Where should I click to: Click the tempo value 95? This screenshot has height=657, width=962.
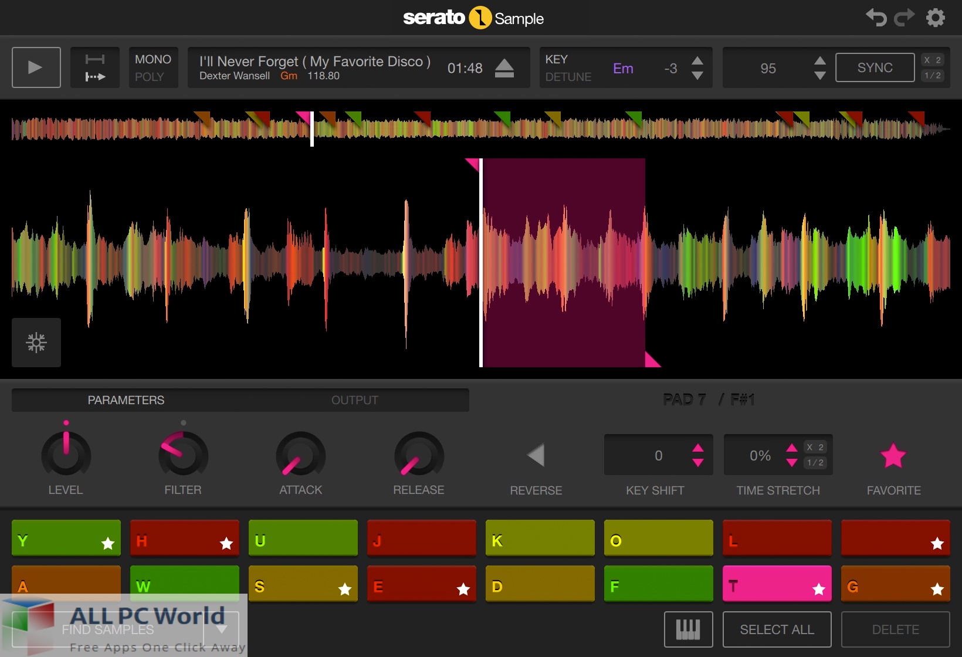pyautogui.click(x=768, y=69)
